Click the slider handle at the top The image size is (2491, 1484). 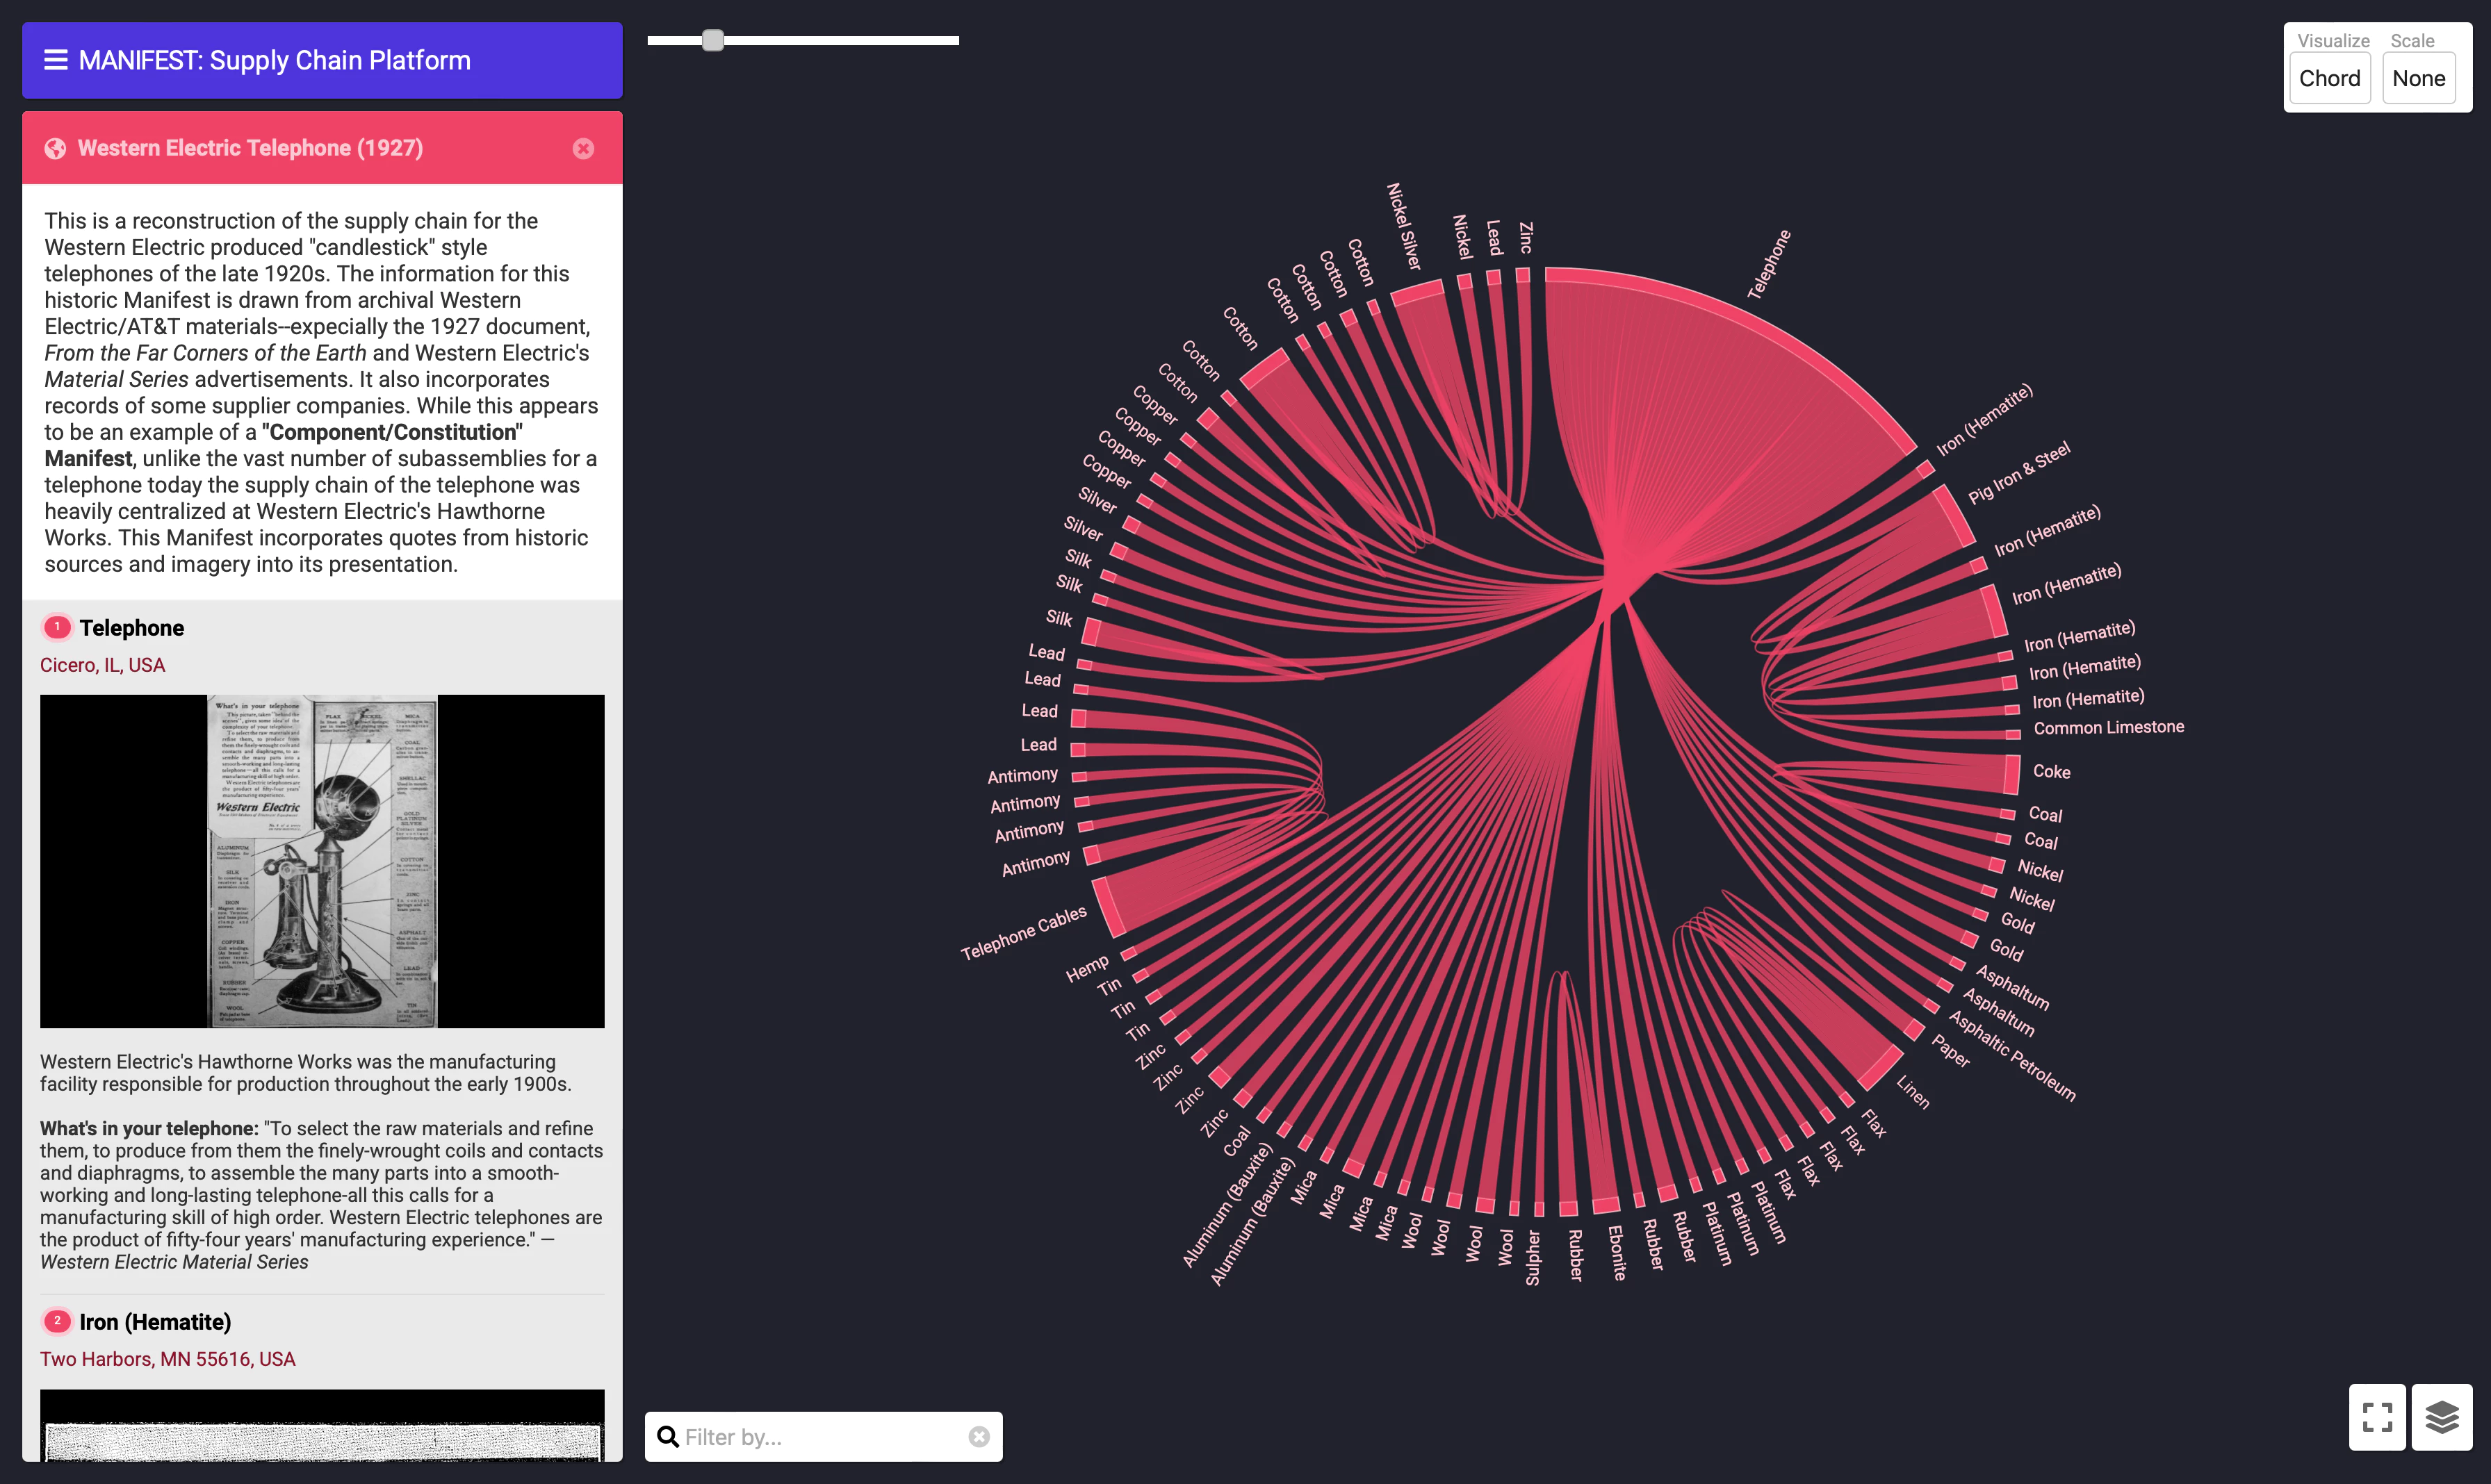712,40
